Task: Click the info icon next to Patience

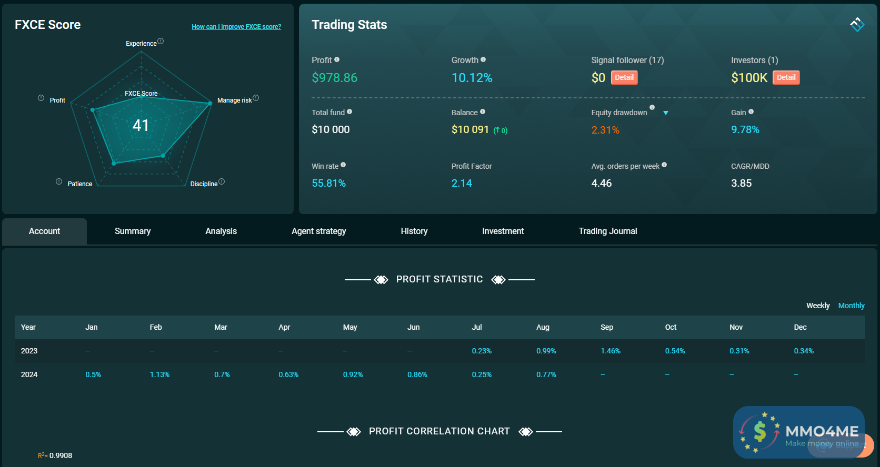Action: click(x=59, y=181)
